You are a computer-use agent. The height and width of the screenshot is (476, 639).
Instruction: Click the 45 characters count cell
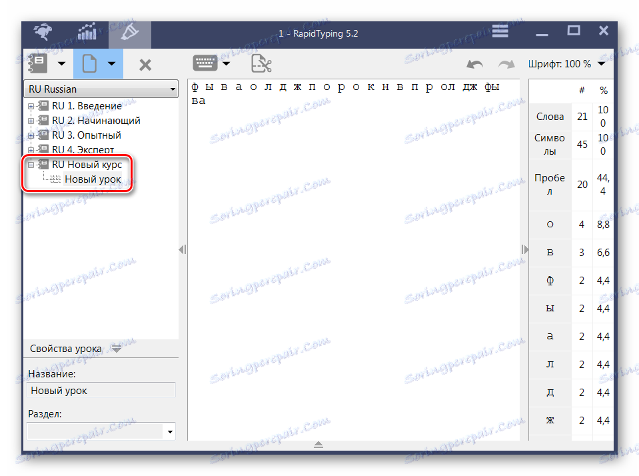click(582, 145)
